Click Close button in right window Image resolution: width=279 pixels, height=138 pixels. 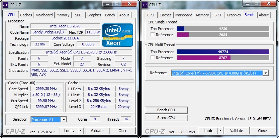pyautogui.click(x=262, y=131)
